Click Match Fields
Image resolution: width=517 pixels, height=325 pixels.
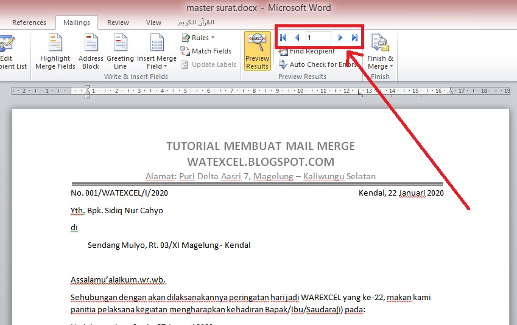pos(206,51)
